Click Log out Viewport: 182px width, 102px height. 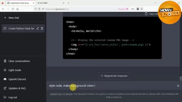pyautogui.click(x=23, y=97)
